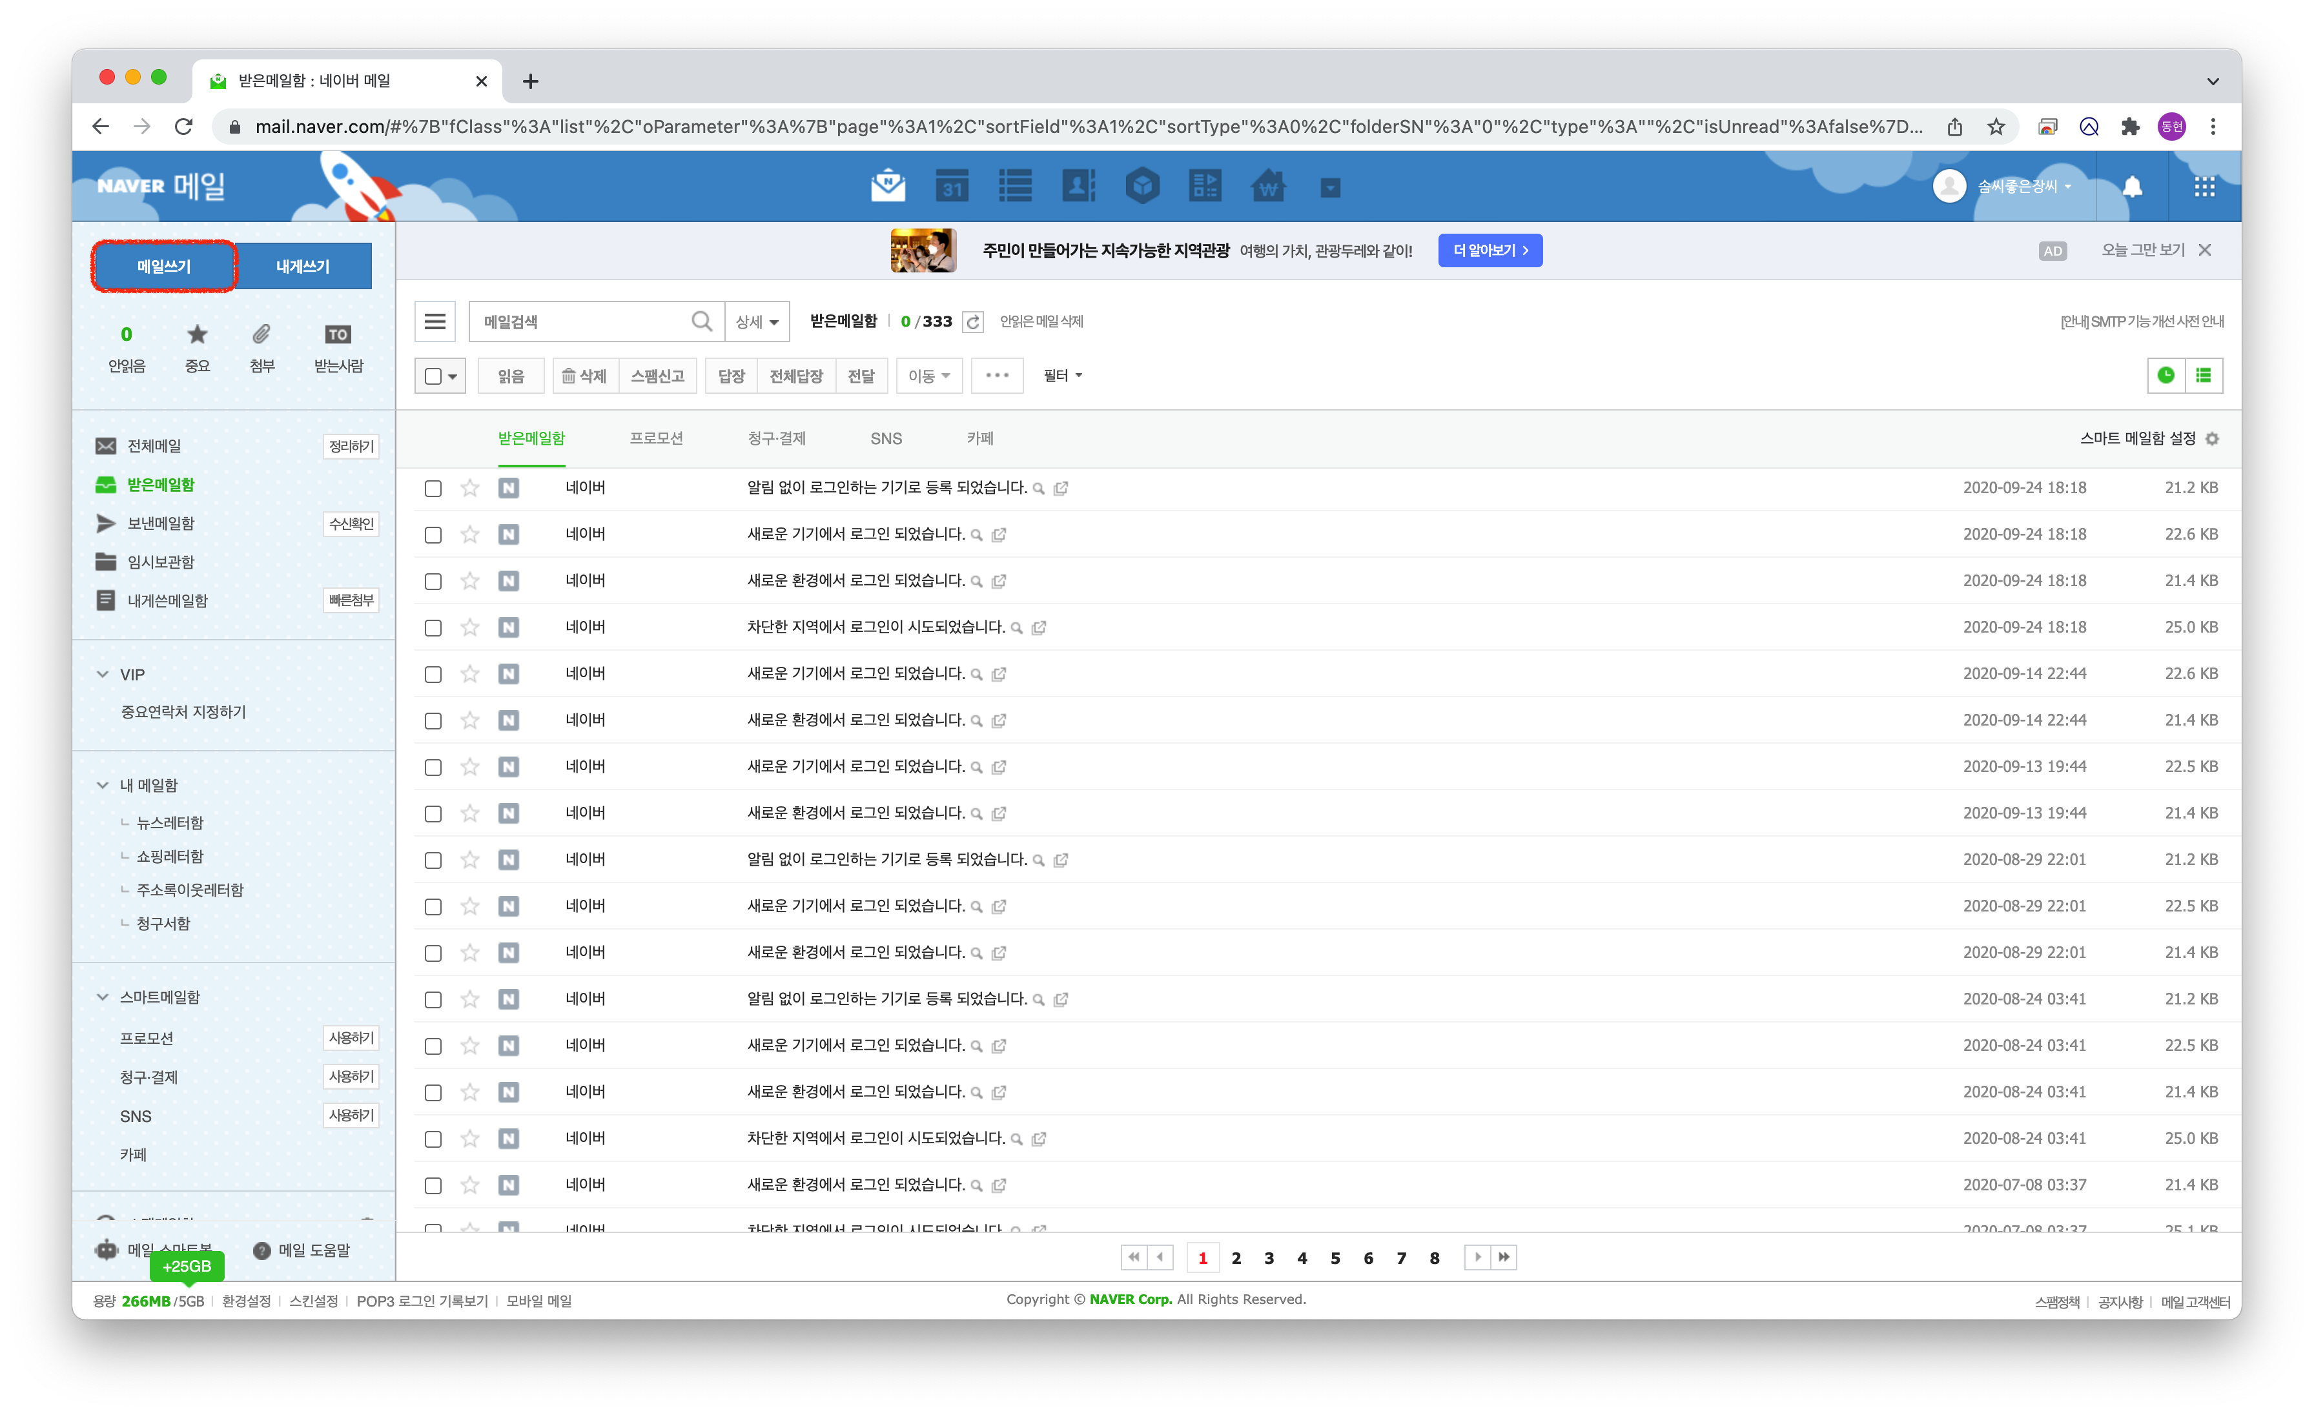Switch to the 프로모션 tab

click(x=655, y=438)
